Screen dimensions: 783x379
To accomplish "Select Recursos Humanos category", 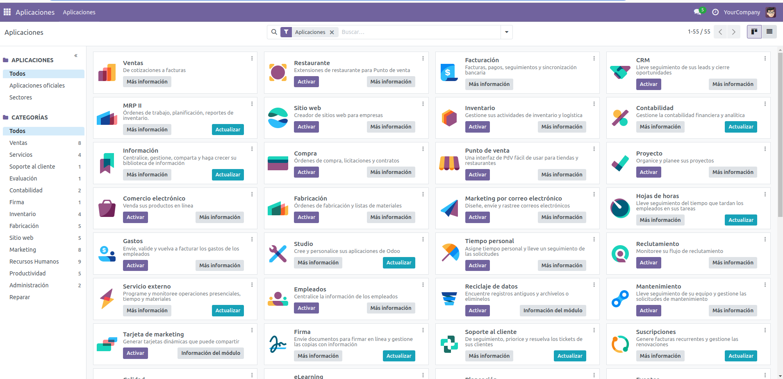I will 34,262.
